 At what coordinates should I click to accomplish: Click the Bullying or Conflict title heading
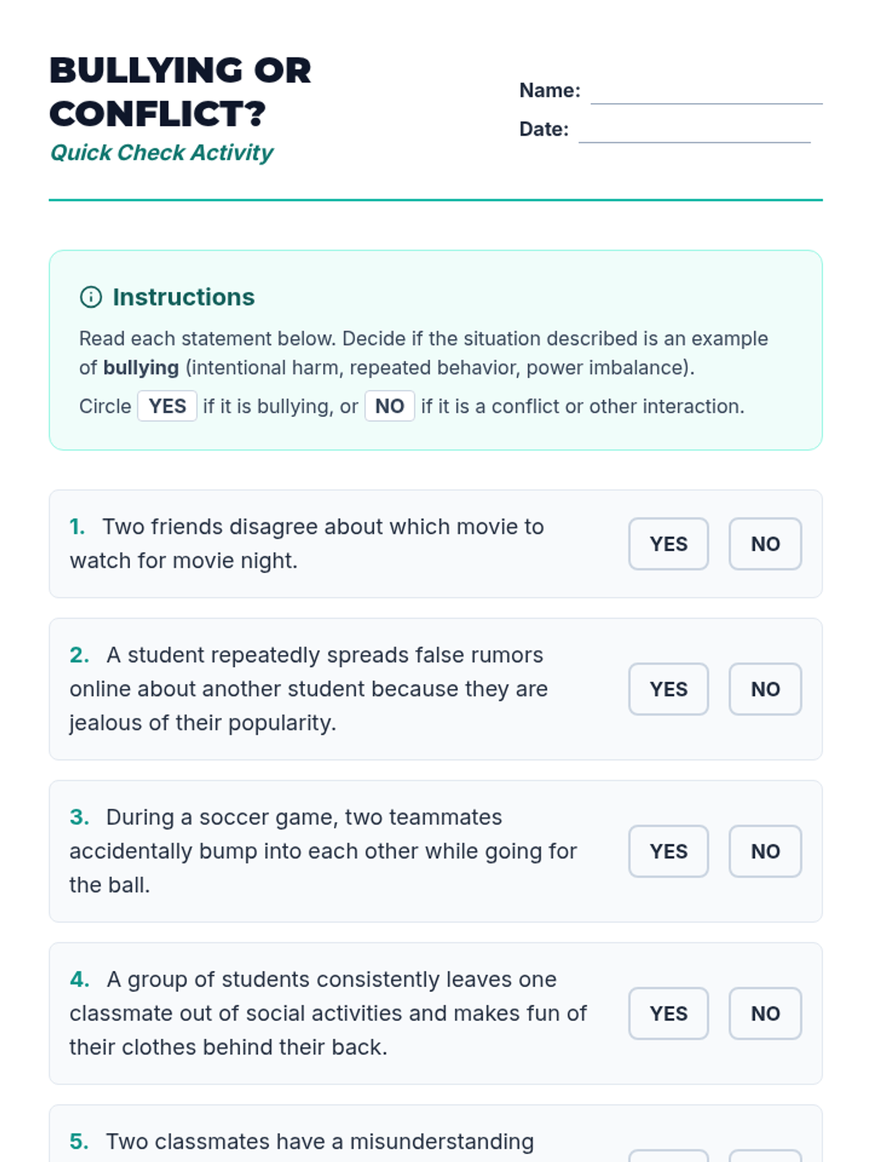pyautogui.click(x=180, y=92)
